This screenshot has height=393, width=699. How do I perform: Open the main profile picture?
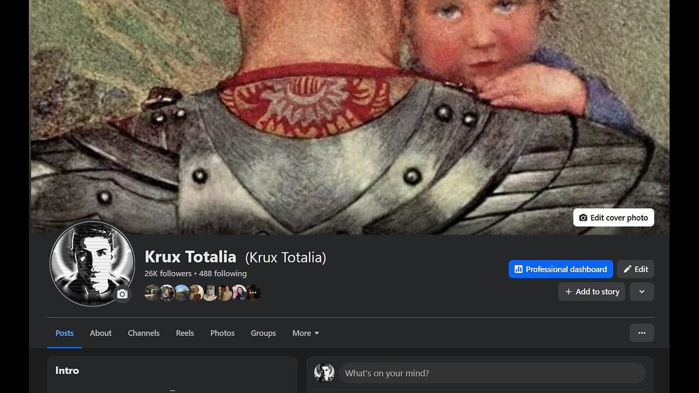(x=92, y=264)
